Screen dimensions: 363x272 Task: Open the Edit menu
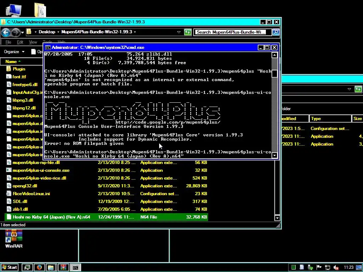coord(20,42)
